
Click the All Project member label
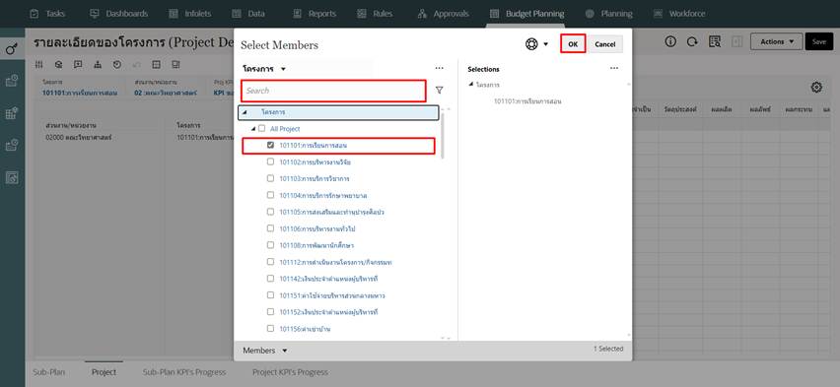(285, 129)
